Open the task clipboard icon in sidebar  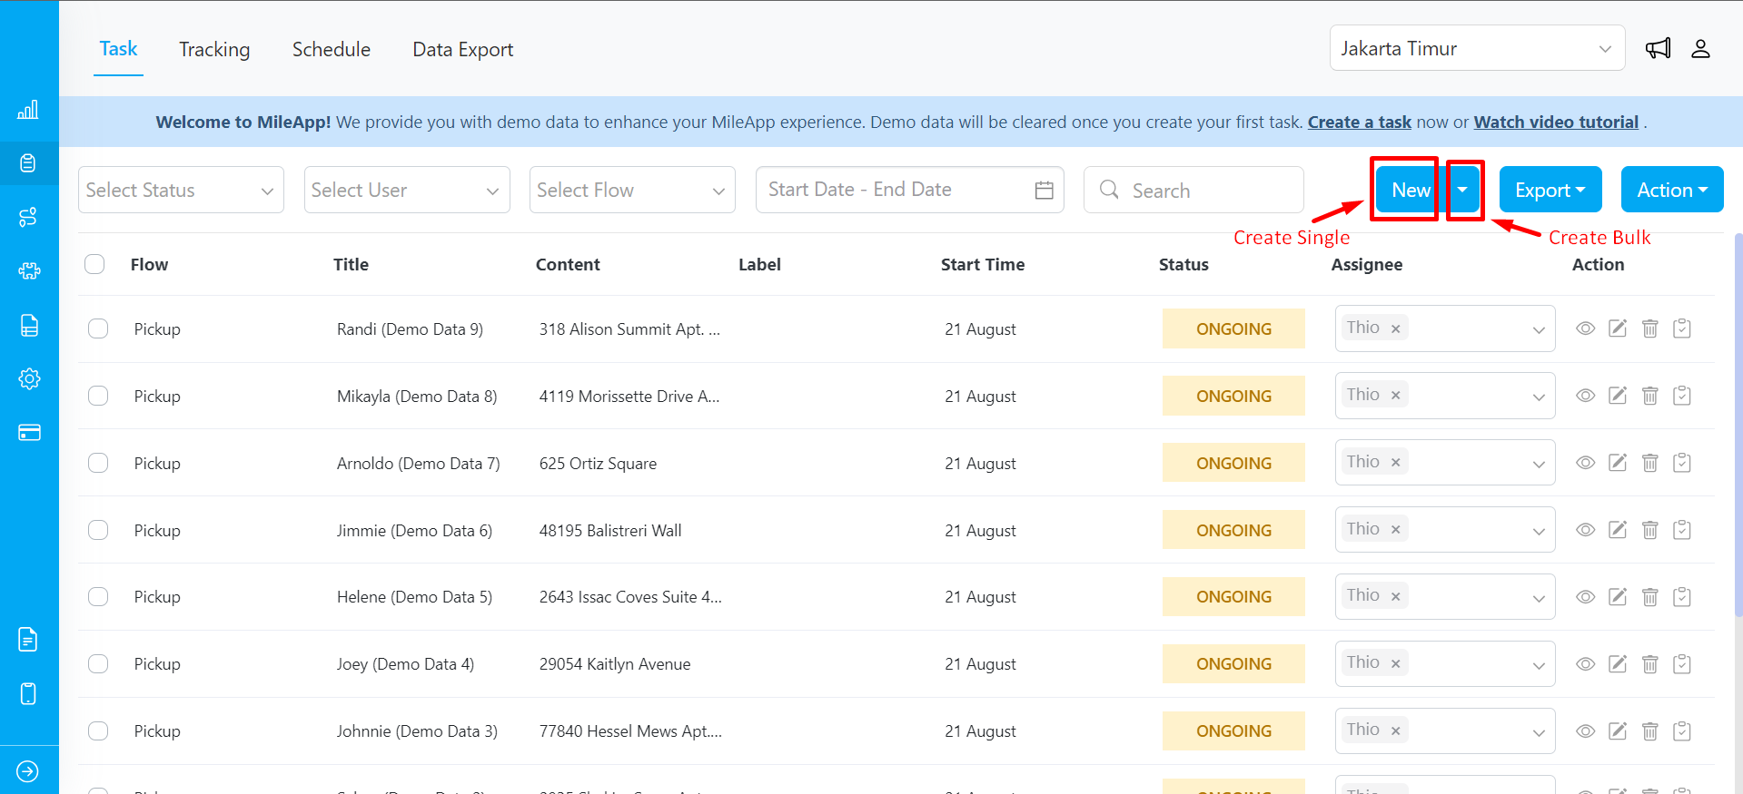tap(28, 163)
